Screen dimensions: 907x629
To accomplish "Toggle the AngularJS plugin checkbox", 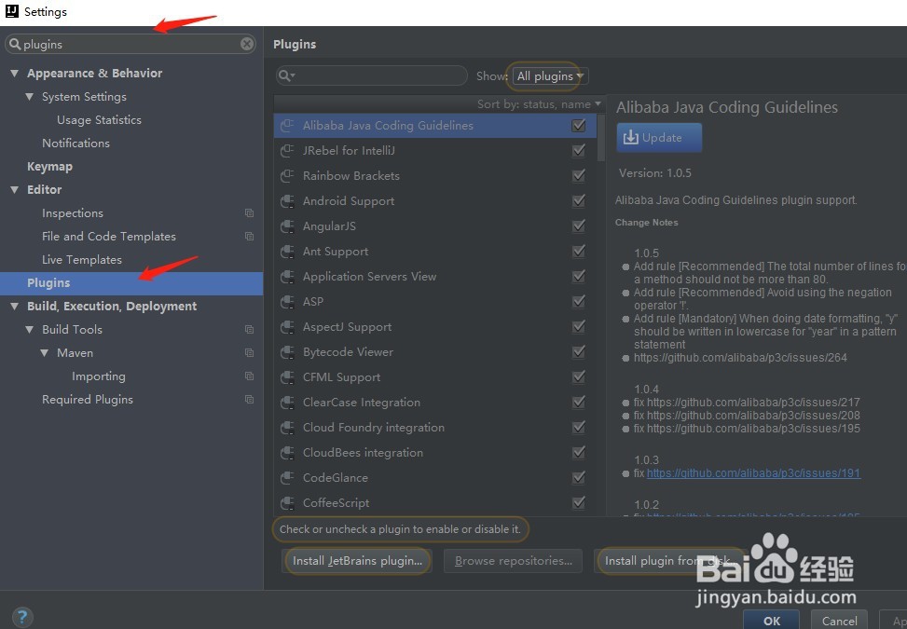I will pyautogui.click(x=579, y=226).
